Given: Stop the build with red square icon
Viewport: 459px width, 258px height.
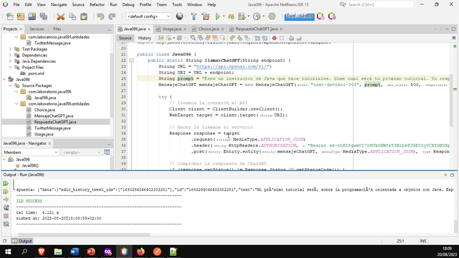Looking at the screenshot, I should coord(6,216).
